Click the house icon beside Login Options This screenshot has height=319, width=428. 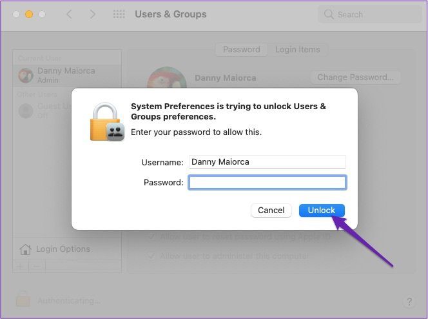(25, 249)
